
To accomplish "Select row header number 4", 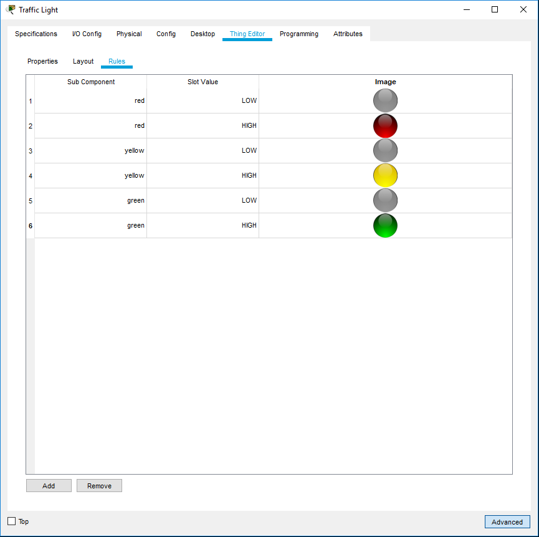I will (x=31, y=176).
